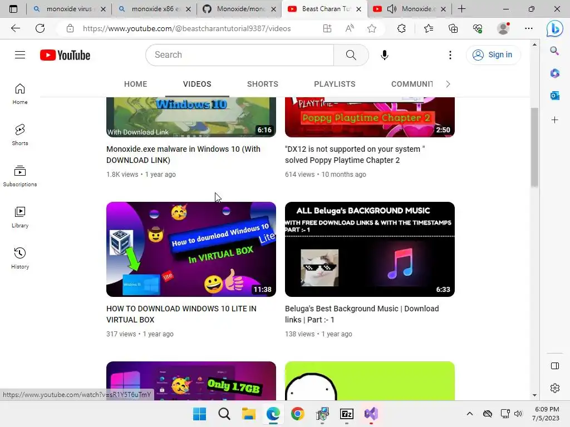Open the Edge profile avatar
This screenshot has height=427, width=570.
pyautogui.click(x=503, y=28)
